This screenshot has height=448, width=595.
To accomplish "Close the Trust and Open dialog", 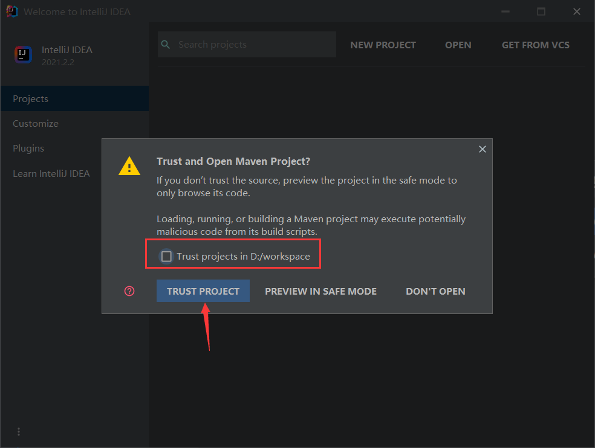I will click(483, 149).
